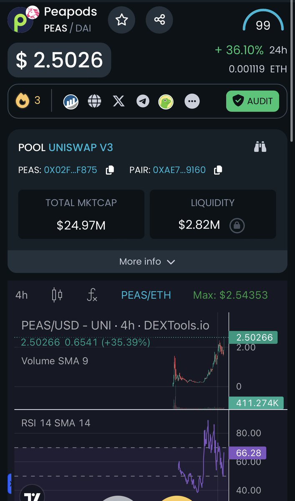Open the binoculars pool explorer icon
Image resolution: width=295 pixels, height=501 pixels.
point(260,147)
